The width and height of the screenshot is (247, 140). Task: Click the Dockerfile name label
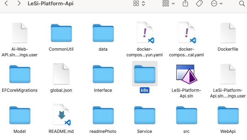tap(228, 49)
